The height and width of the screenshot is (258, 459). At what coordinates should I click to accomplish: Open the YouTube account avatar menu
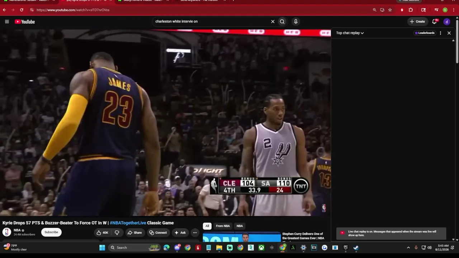[447, 22]
